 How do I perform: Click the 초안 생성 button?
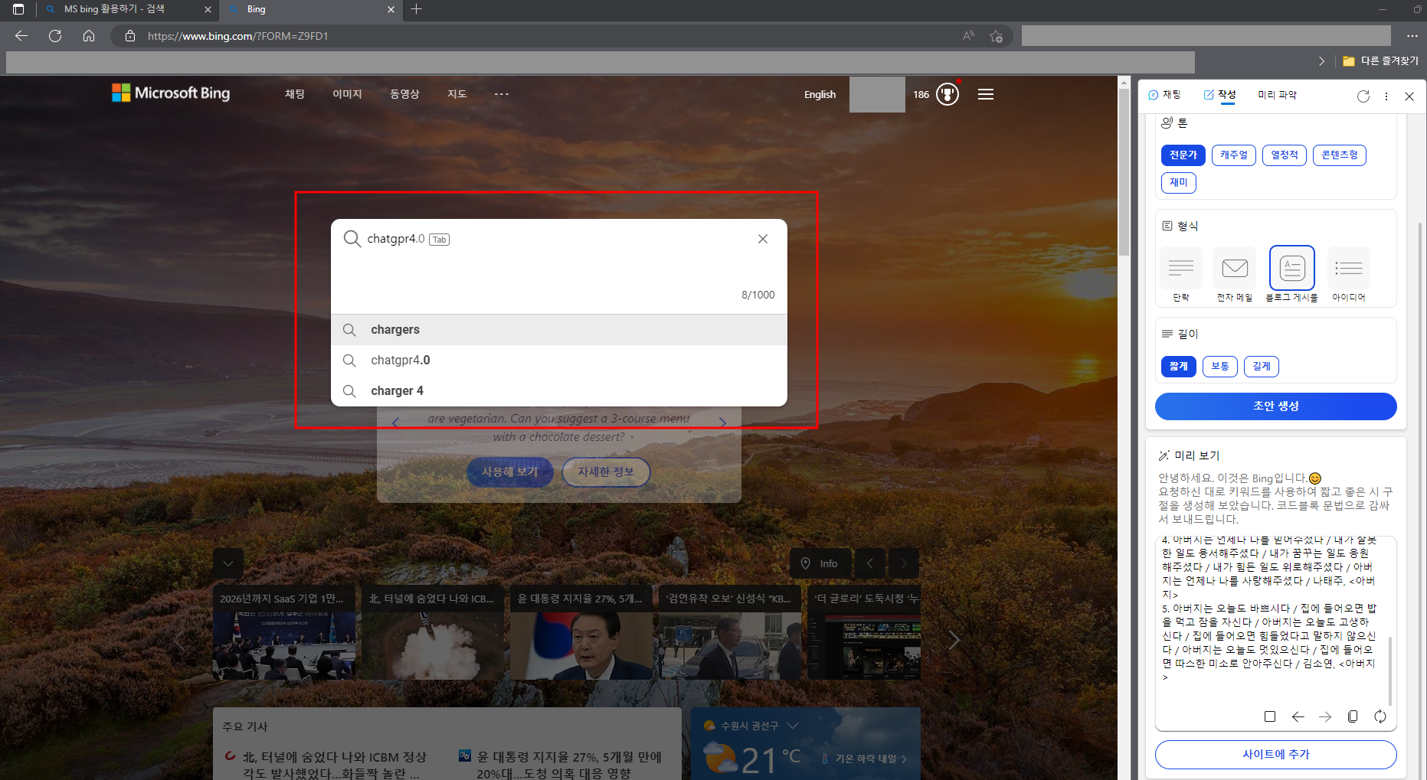(x=1276, y=406)
